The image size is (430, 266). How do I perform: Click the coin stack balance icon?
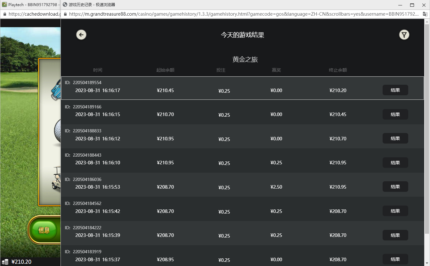(x=5, y=262)
